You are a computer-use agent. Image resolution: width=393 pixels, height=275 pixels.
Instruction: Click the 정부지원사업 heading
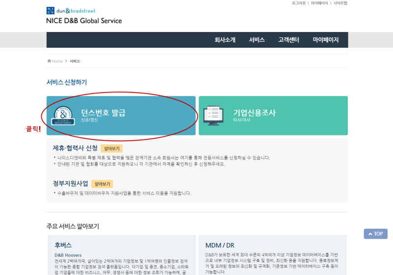[70, 183]
